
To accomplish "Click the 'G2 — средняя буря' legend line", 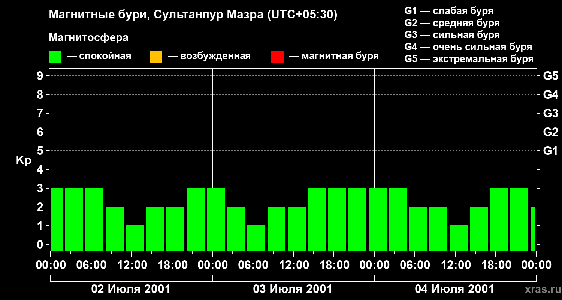I will pyautogui.click(x=452, y=23).
